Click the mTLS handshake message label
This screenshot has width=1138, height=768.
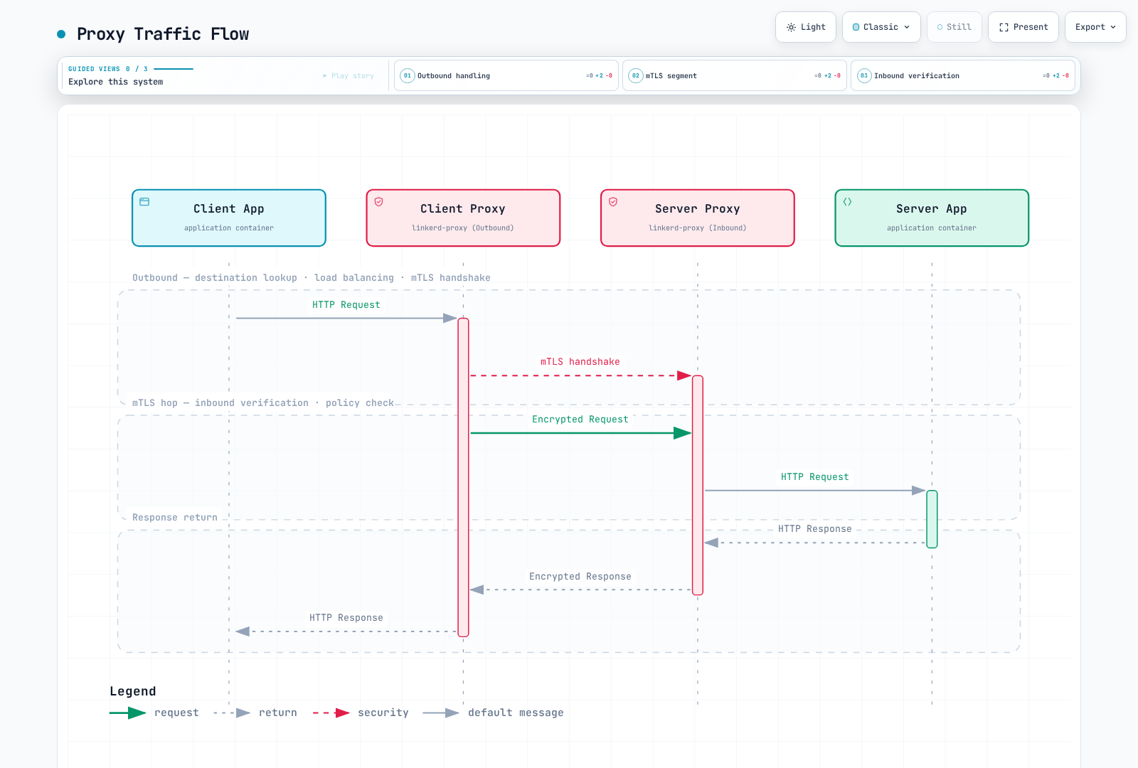pyautogui.click(x=580, y=362)
